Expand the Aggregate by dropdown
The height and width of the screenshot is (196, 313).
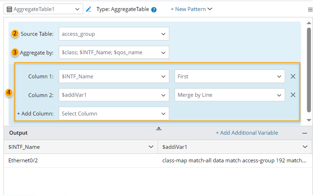[x=114, y=53]
